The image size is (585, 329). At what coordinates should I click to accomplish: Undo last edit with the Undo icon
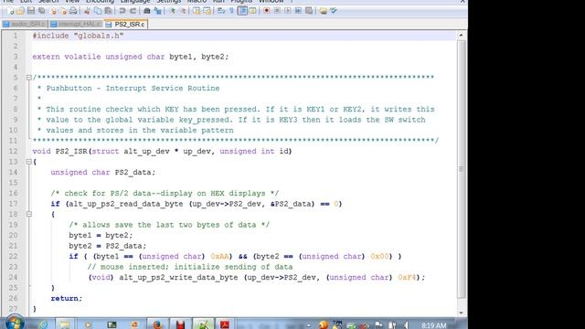(x=122, y=11)
